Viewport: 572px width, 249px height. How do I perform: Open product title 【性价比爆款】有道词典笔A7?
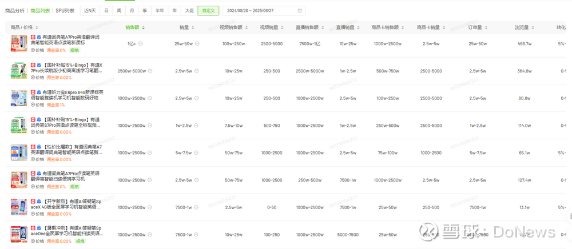tap(66, 150)
